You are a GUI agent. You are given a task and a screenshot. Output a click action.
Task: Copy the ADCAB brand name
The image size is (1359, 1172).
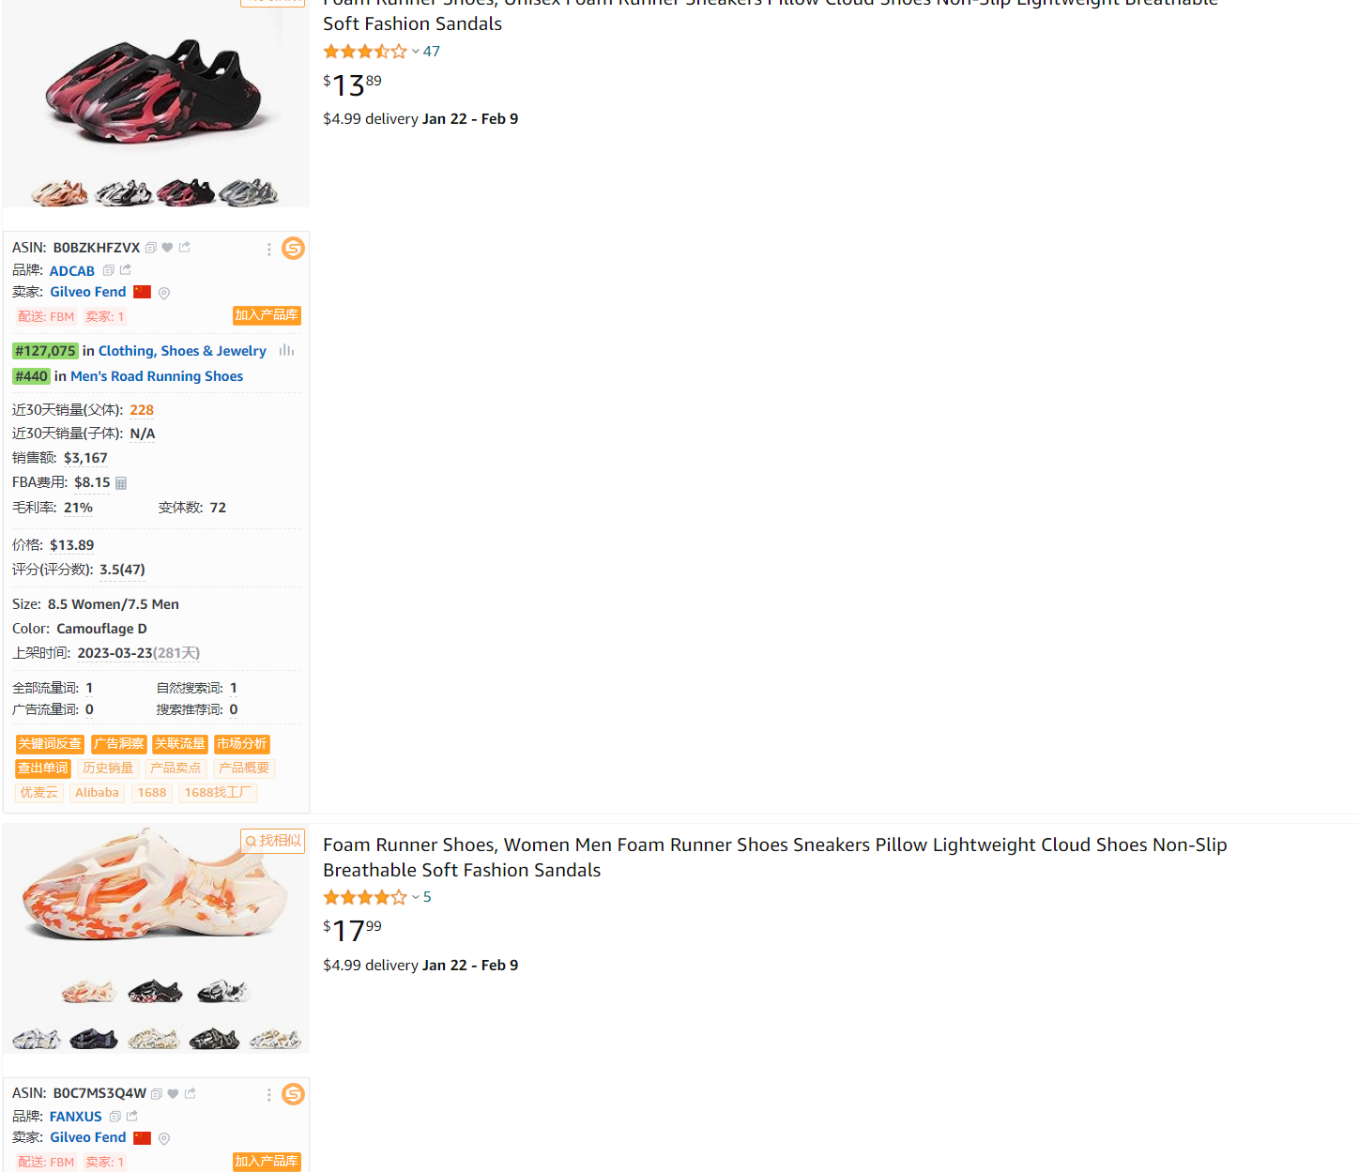[x=108, y=270]
